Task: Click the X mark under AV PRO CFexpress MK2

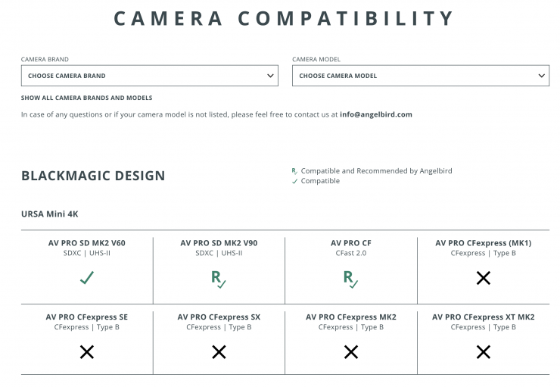Action: [x=351, y=351]
